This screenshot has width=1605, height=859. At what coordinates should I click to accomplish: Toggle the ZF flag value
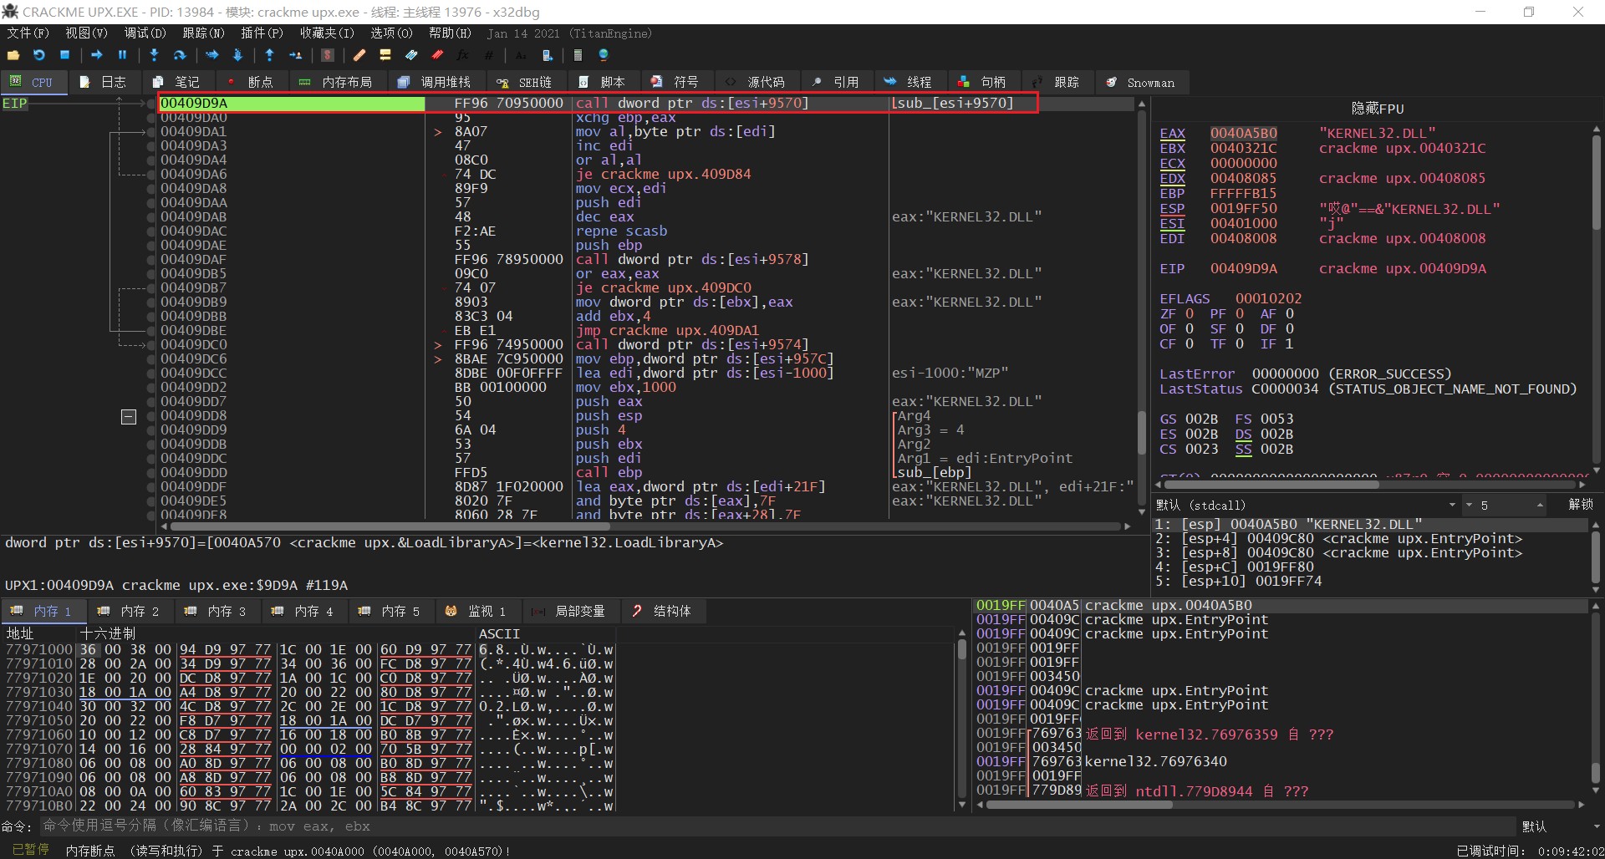tap(1190, 314)
